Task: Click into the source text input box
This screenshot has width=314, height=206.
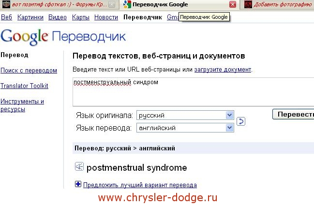Action: click(x=193, y=92)
